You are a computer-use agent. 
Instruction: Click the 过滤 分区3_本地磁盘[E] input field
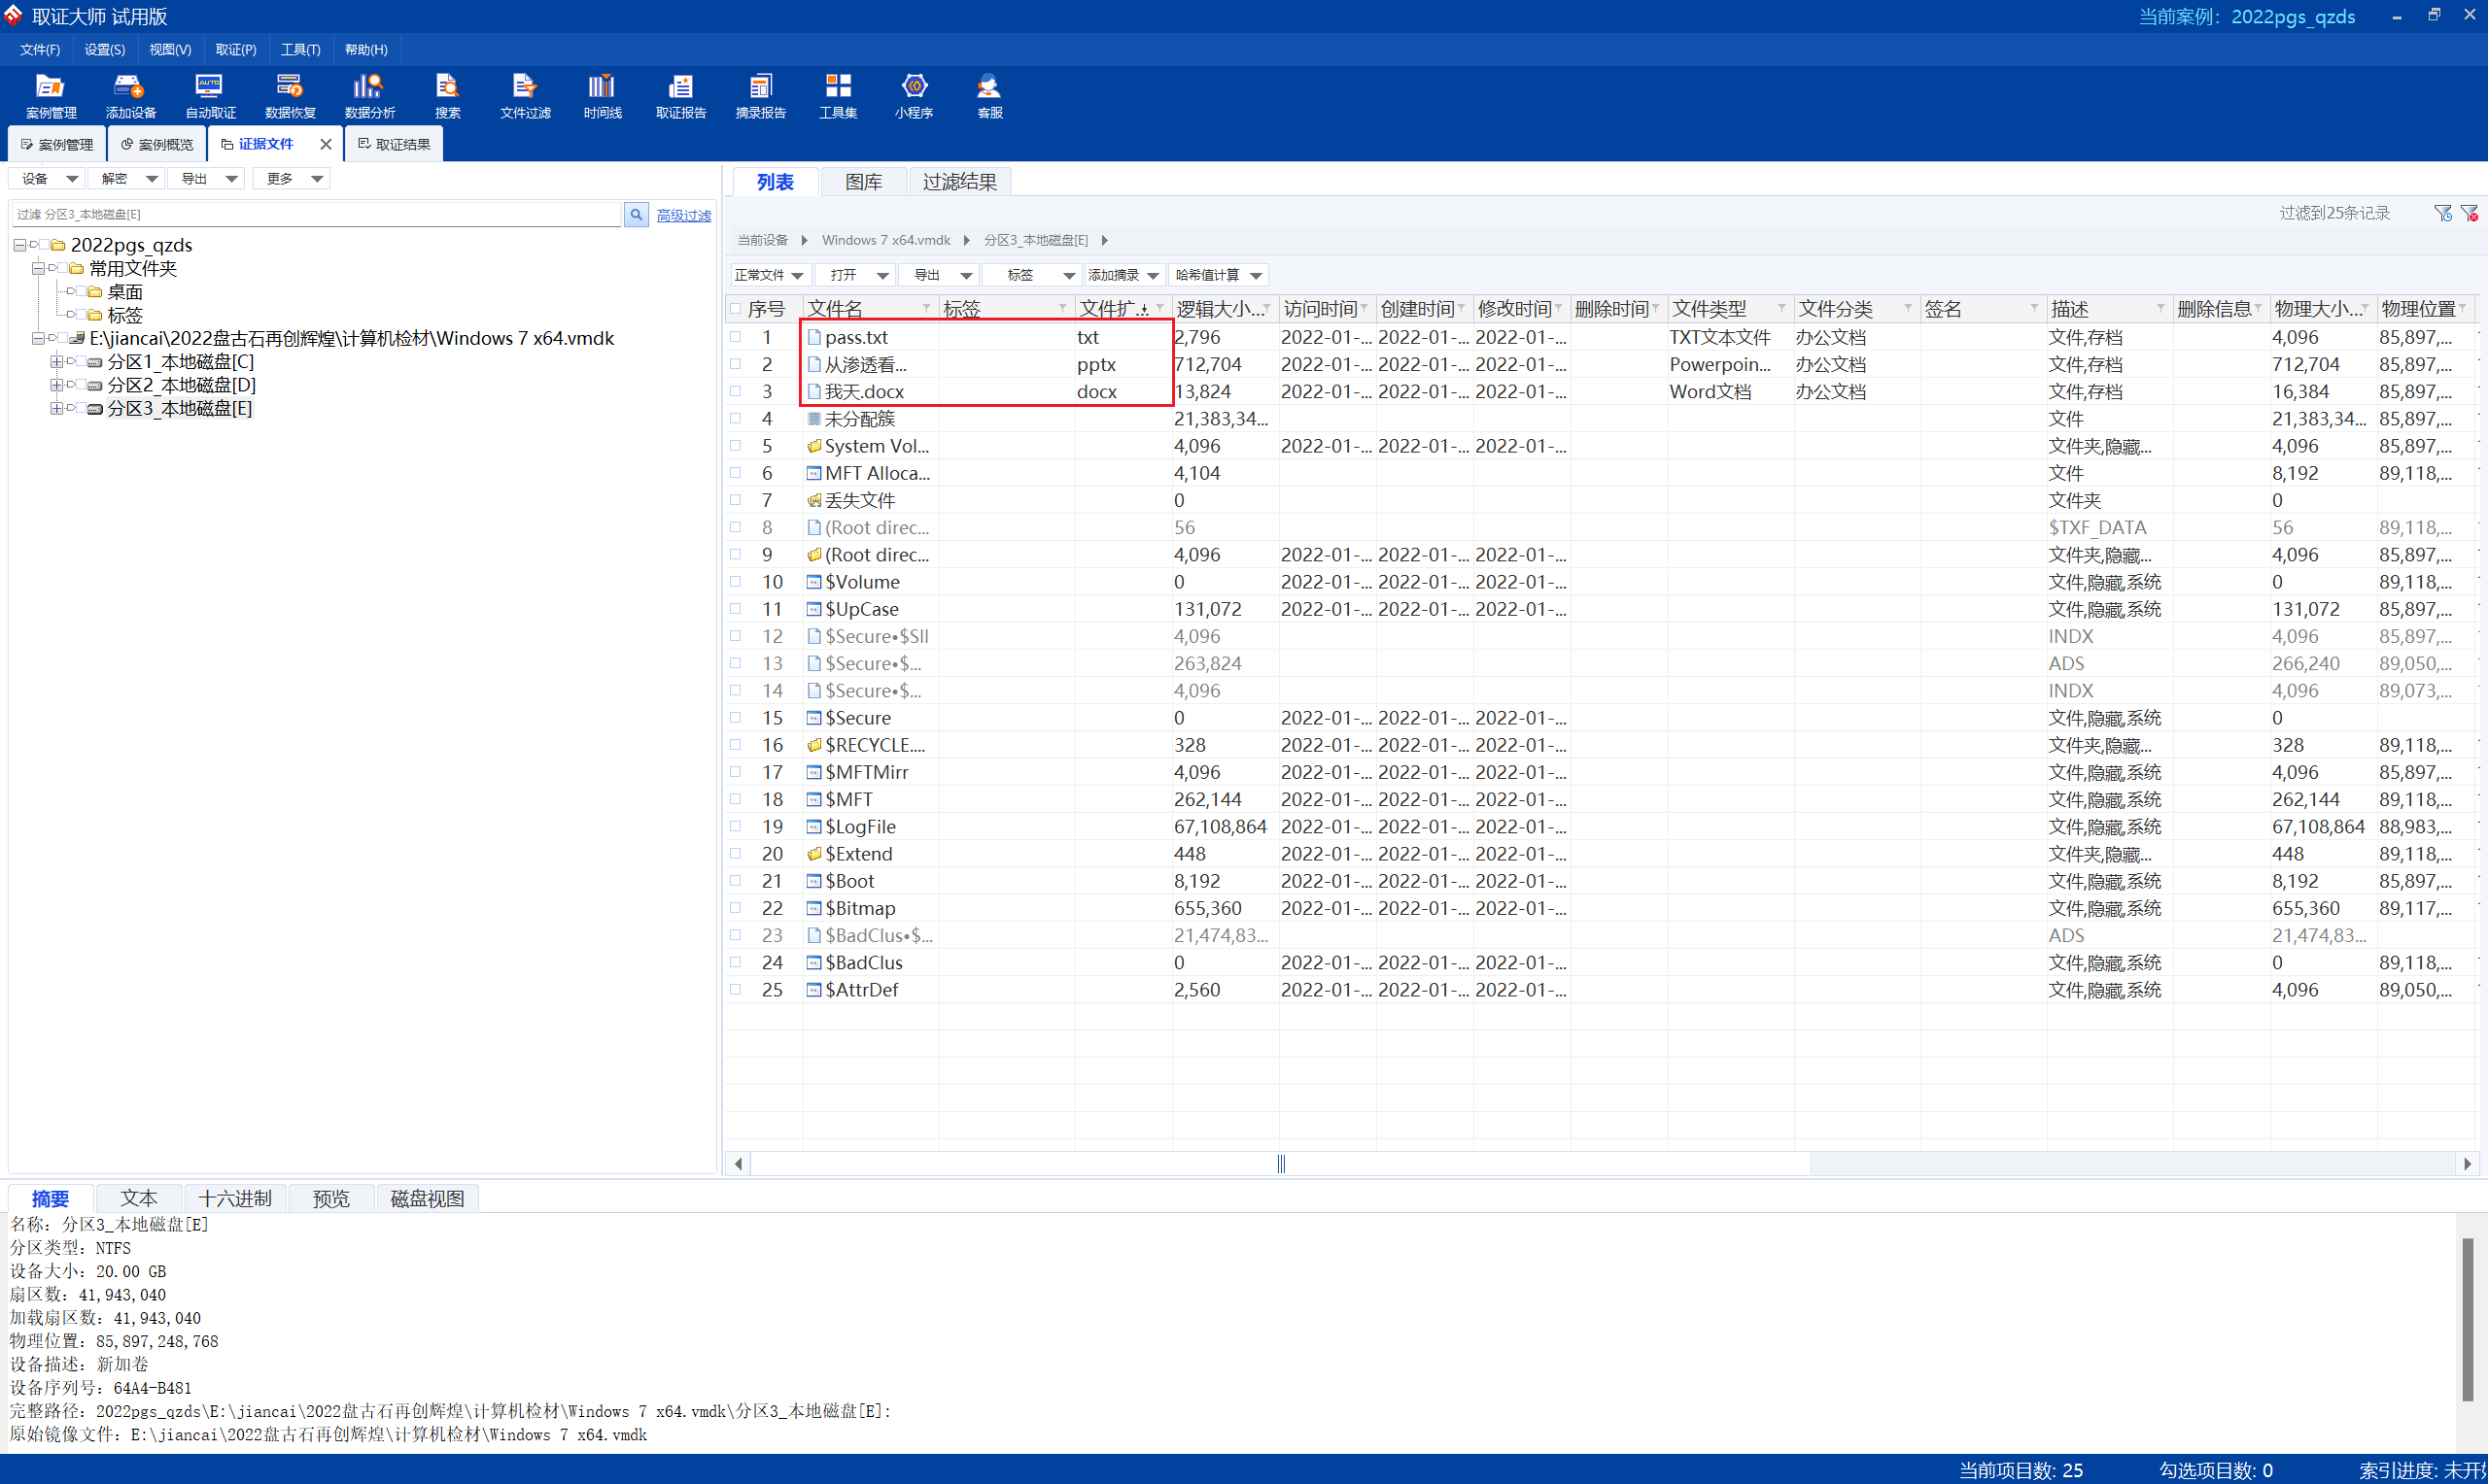[x=317, y=215]
